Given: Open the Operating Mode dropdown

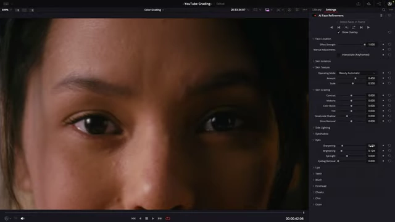Looking at the screenshot, I should [x=357, y=73].
